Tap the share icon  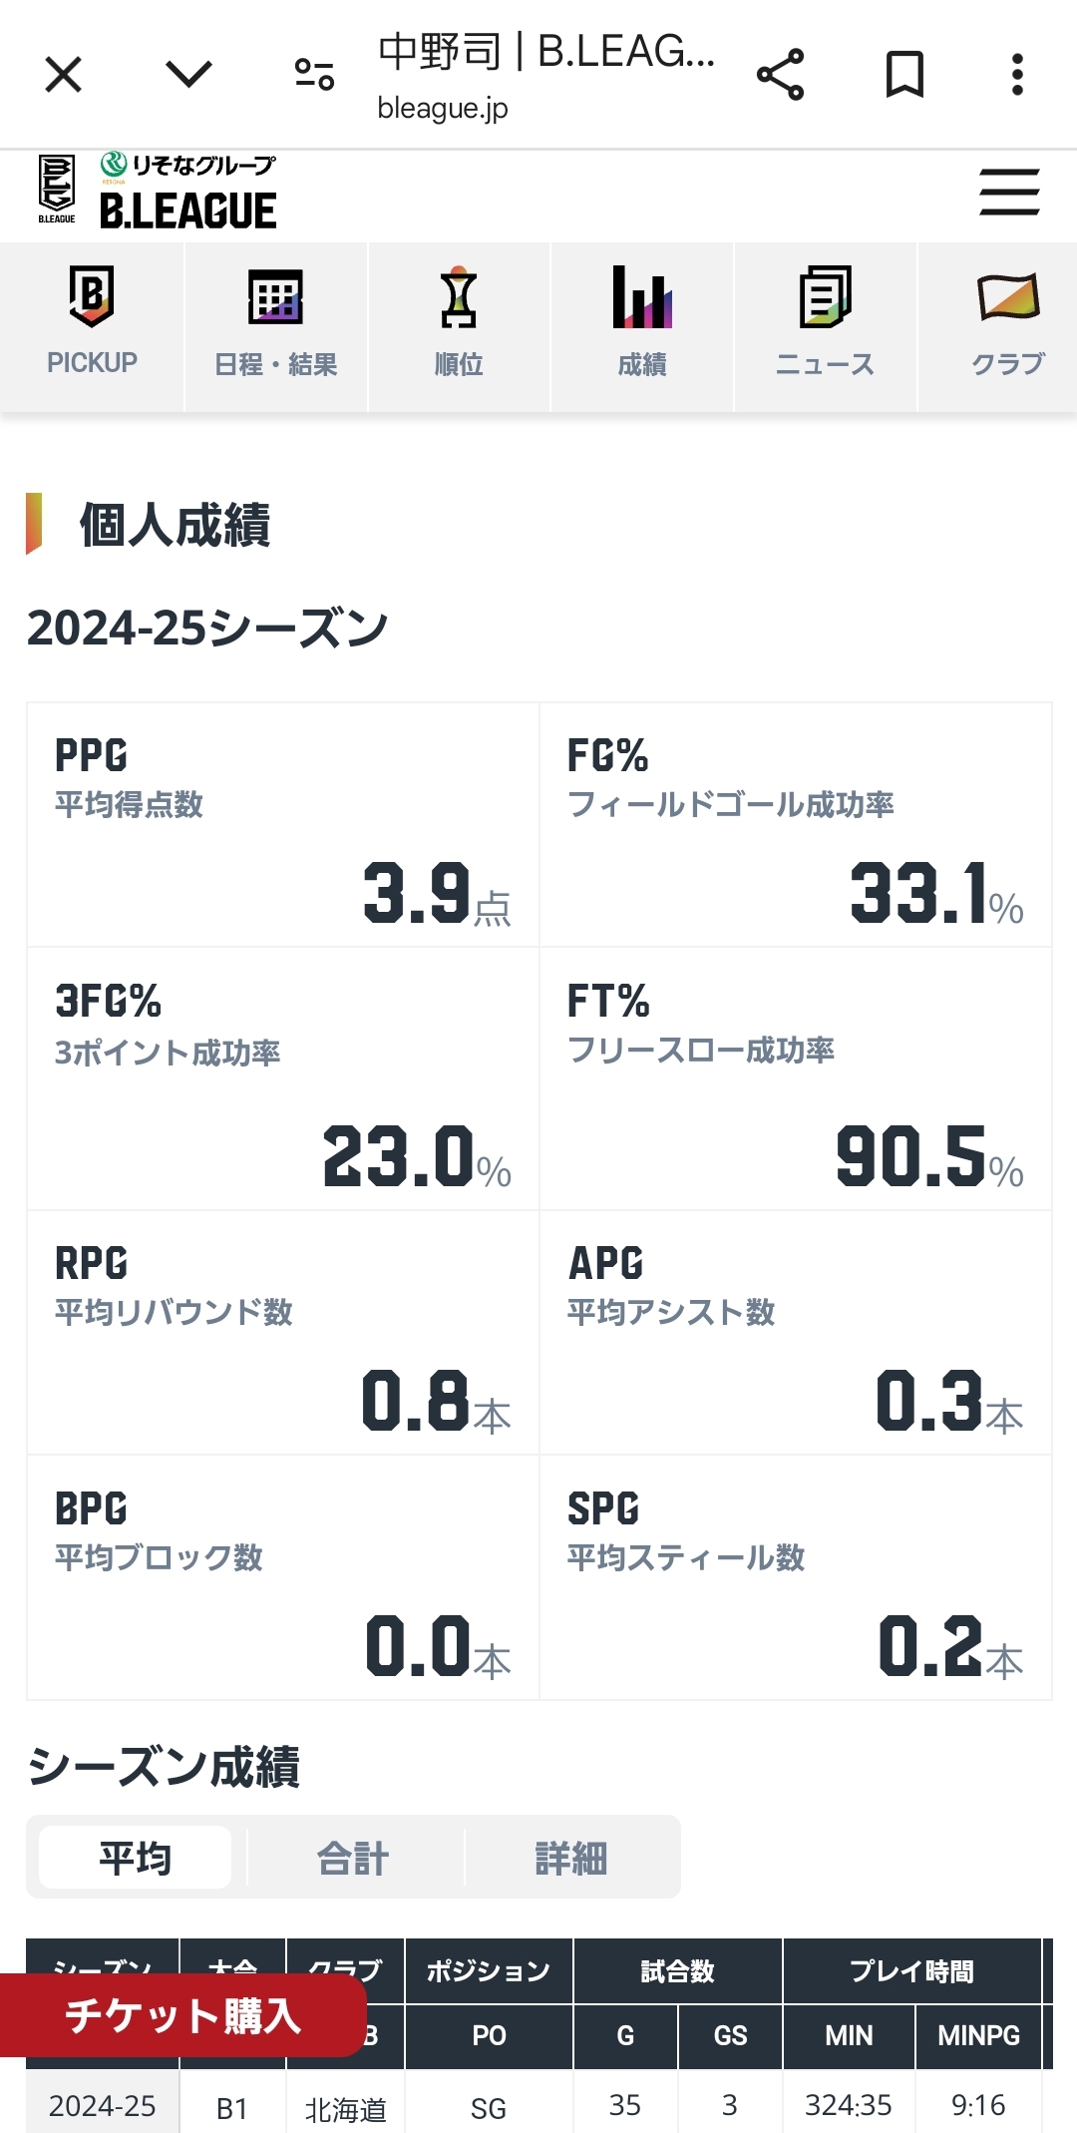pyautogui.click(x=780, y=75)
